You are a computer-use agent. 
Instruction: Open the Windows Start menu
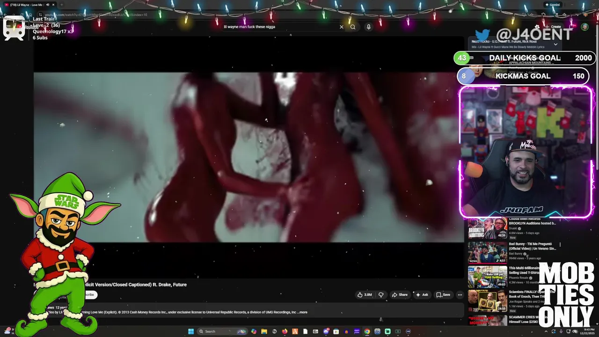click(x=191, y=331)
